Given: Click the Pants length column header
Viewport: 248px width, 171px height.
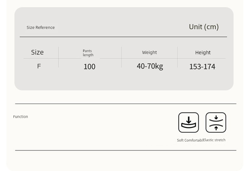Looking at the screenshot, I should (x=88, y=53).
